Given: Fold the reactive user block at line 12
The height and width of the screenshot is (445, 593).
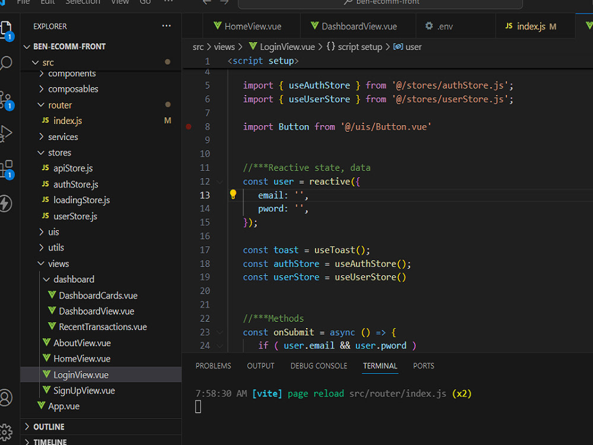Looking at the screenshot, I should click(x=220, y=182).
